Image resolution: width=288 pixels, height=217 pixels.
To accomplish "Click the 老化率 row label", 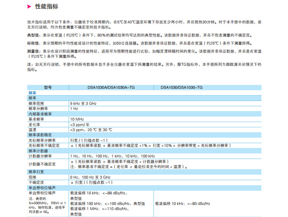I will [34, 125].
